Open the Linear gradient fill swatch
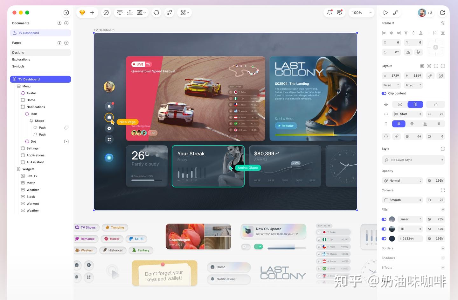Viewport: 458px width, 300px height. point(392,219)
